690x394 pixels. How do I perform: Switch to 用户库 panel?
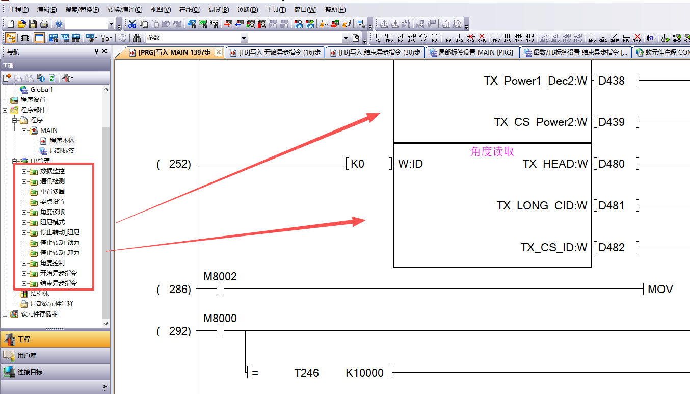coord(55,355)
